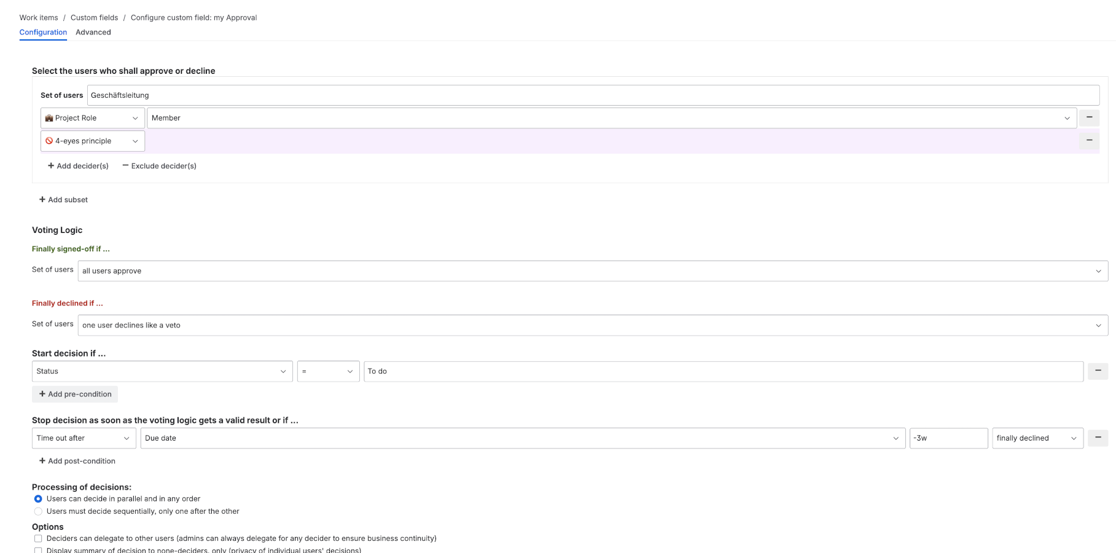The image size is (1116, 553).
Task: Click the -3w timeout value field
Action: pyautogui.click(x=948, y=438)
